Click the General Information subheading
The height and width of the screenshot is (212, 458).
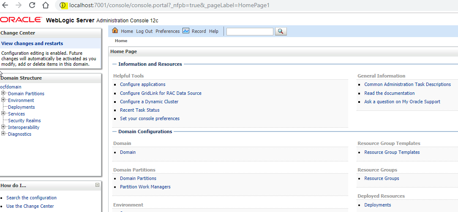[381, 76]
